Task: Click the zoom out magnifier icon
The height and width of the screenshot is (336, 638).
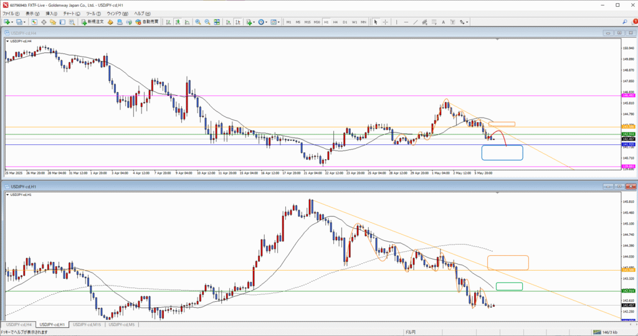Action: [206, 22]
